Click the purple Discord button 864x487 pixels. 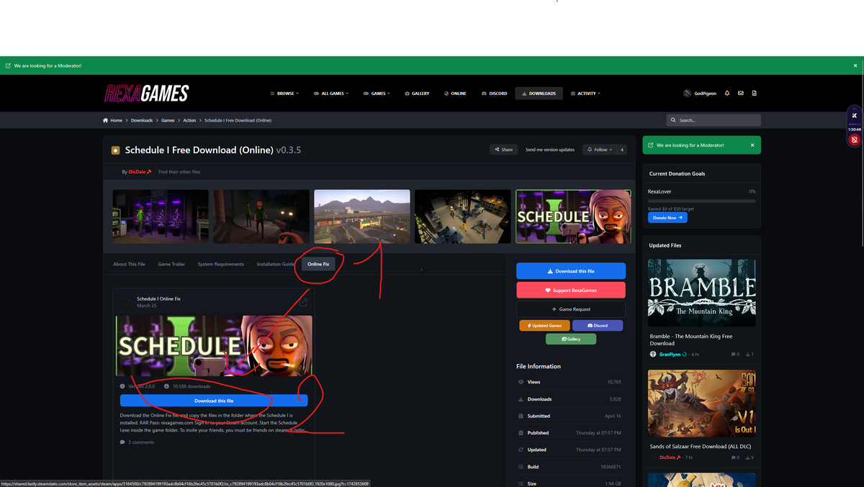click(x=598, y=325)
